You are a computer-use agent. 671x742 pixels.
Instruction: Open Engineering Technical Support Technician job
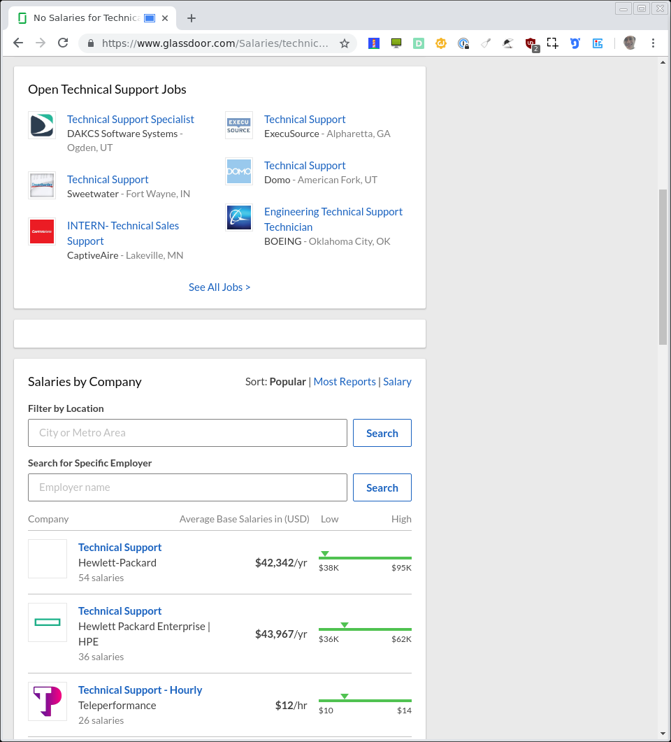pos(333,219)
